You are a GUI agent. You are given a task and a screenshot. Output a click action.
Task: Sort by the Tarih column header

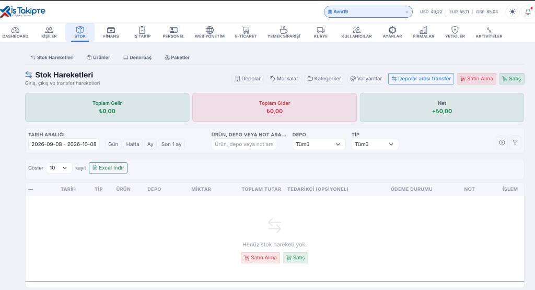(68, 189)
